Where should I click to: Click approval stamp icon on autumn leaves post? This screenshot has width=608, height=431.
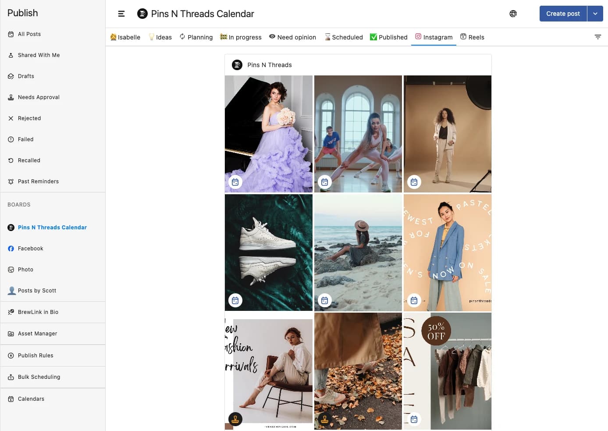tap(325, 419)
